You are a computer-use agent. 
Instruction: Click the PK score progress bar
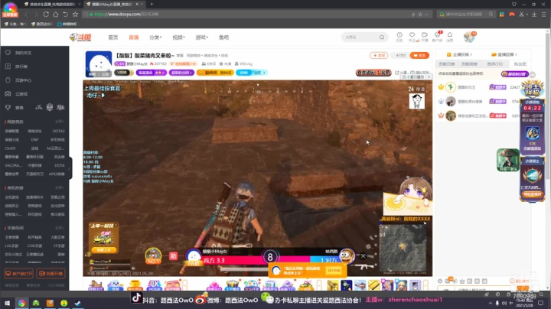pos(270,260)
